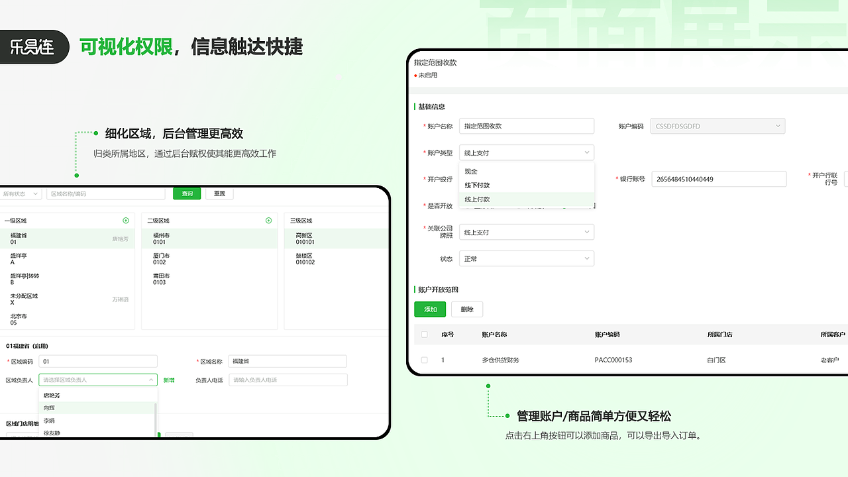Expand the 账户编码 dropdown showing CSSDFDSGDFD
848x477 pixels.
(x=717, y=126)
